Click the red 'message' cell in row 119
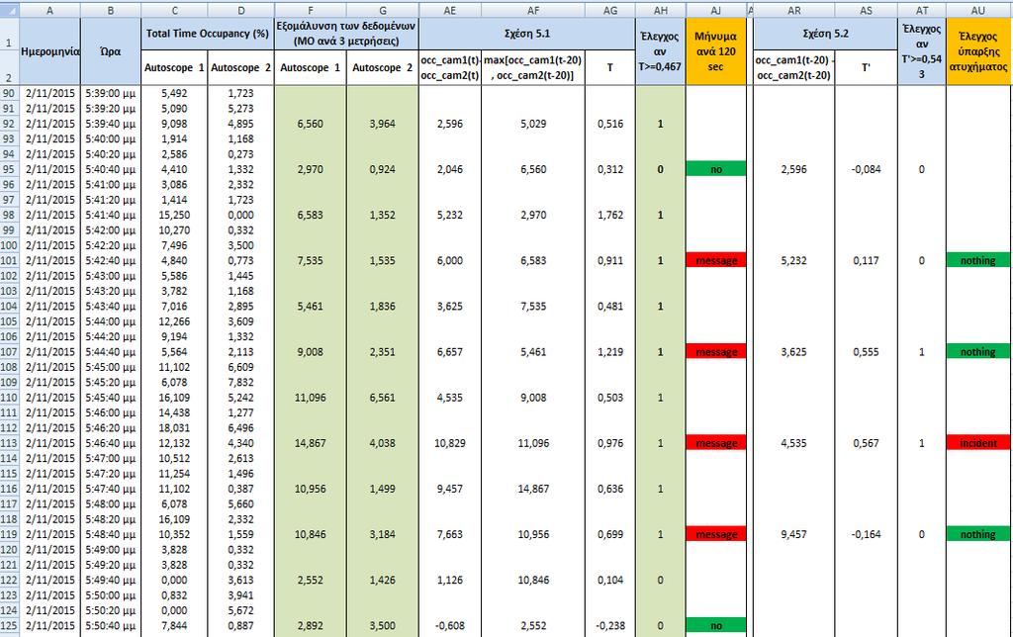The height and width of the screenshot is (637, 1013). click(x=716, y=534)
